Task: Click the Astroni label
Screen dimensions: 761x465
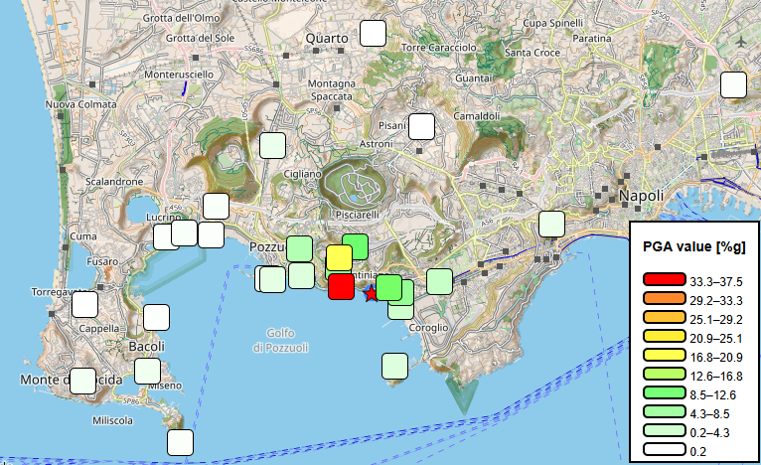Action: [377, 144]
